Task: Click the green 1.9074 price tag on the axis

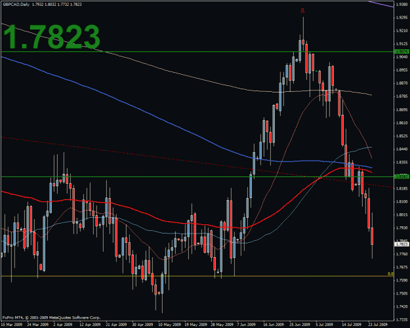Action: [402, 52]
